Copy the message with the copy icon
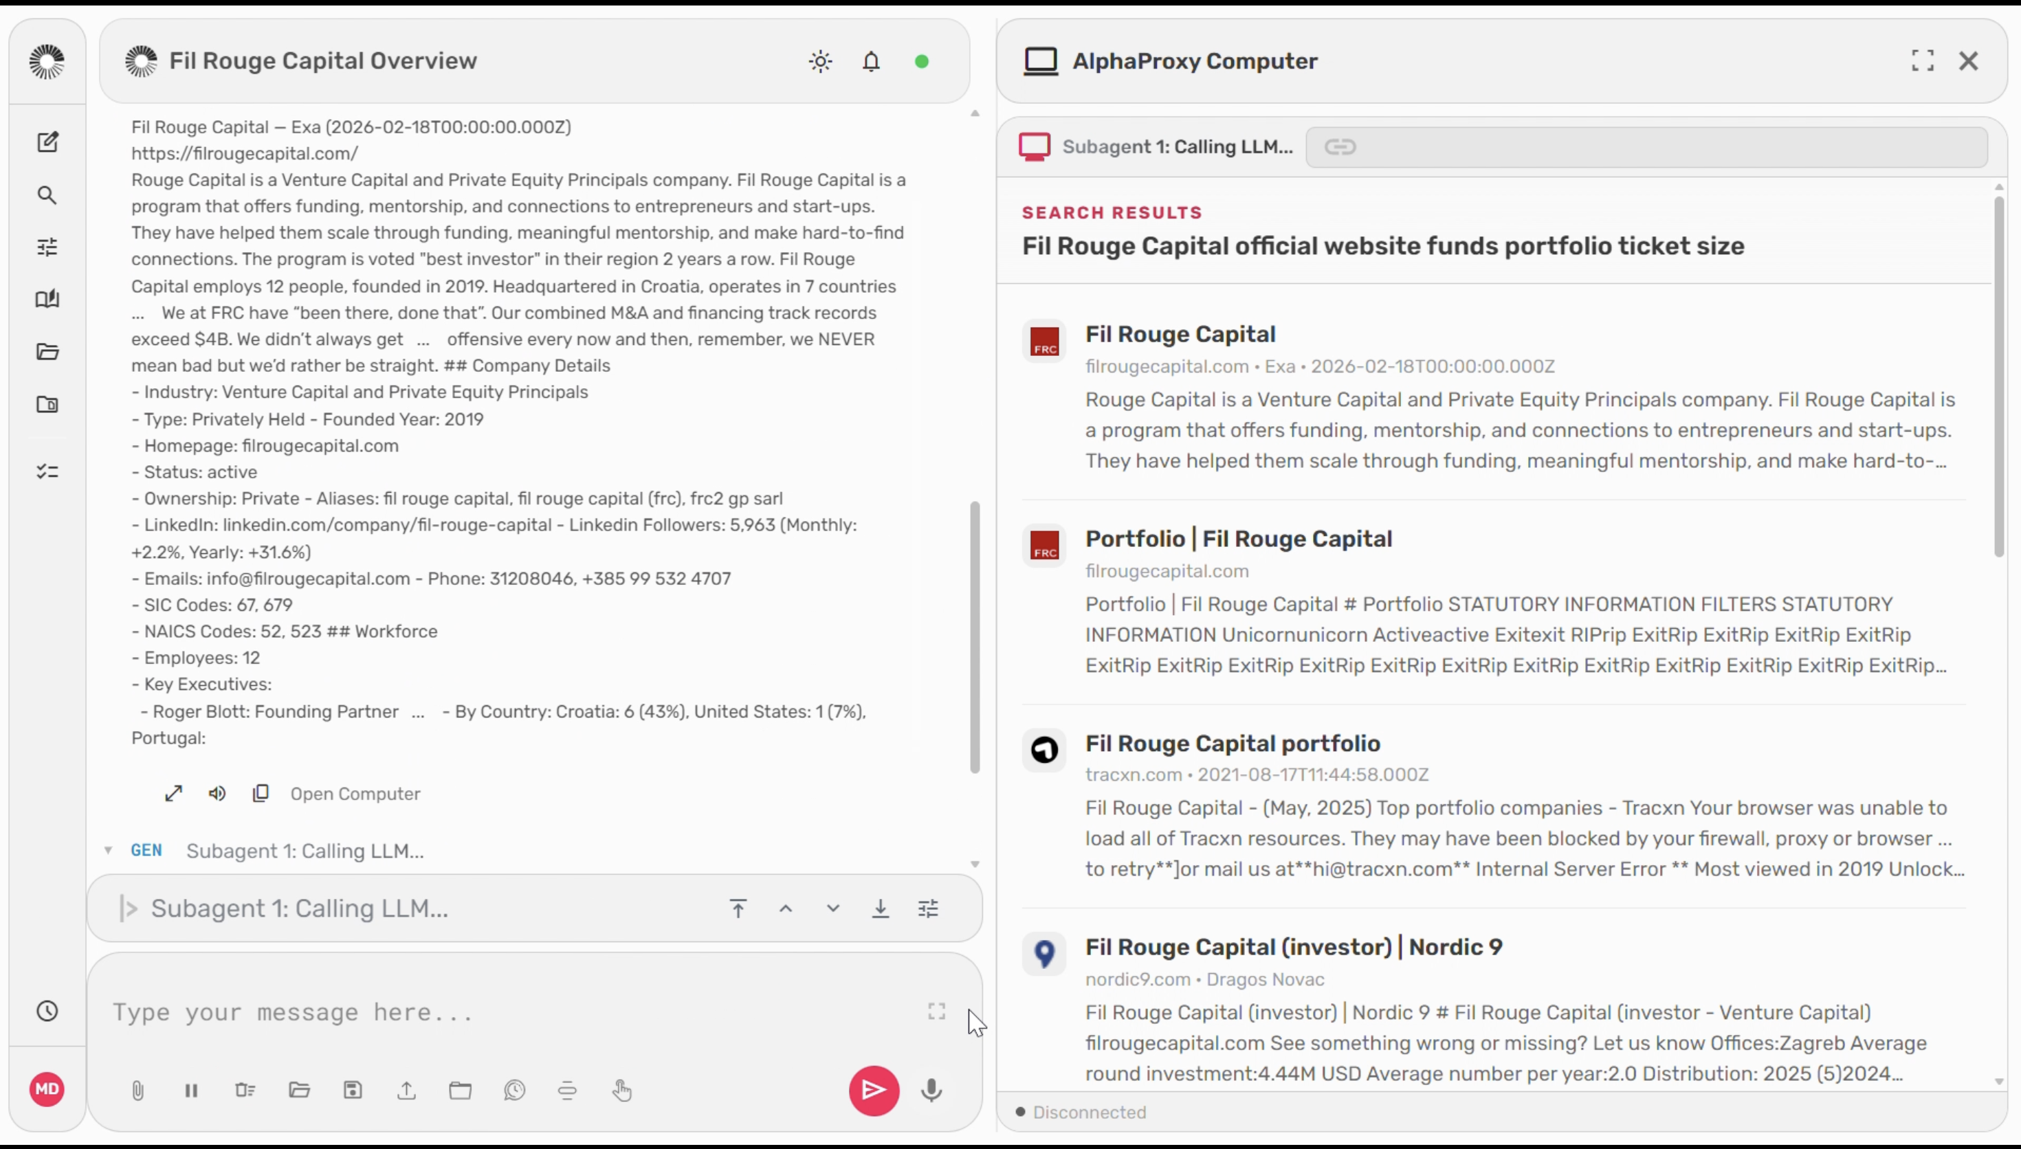 tap(261, 793)
